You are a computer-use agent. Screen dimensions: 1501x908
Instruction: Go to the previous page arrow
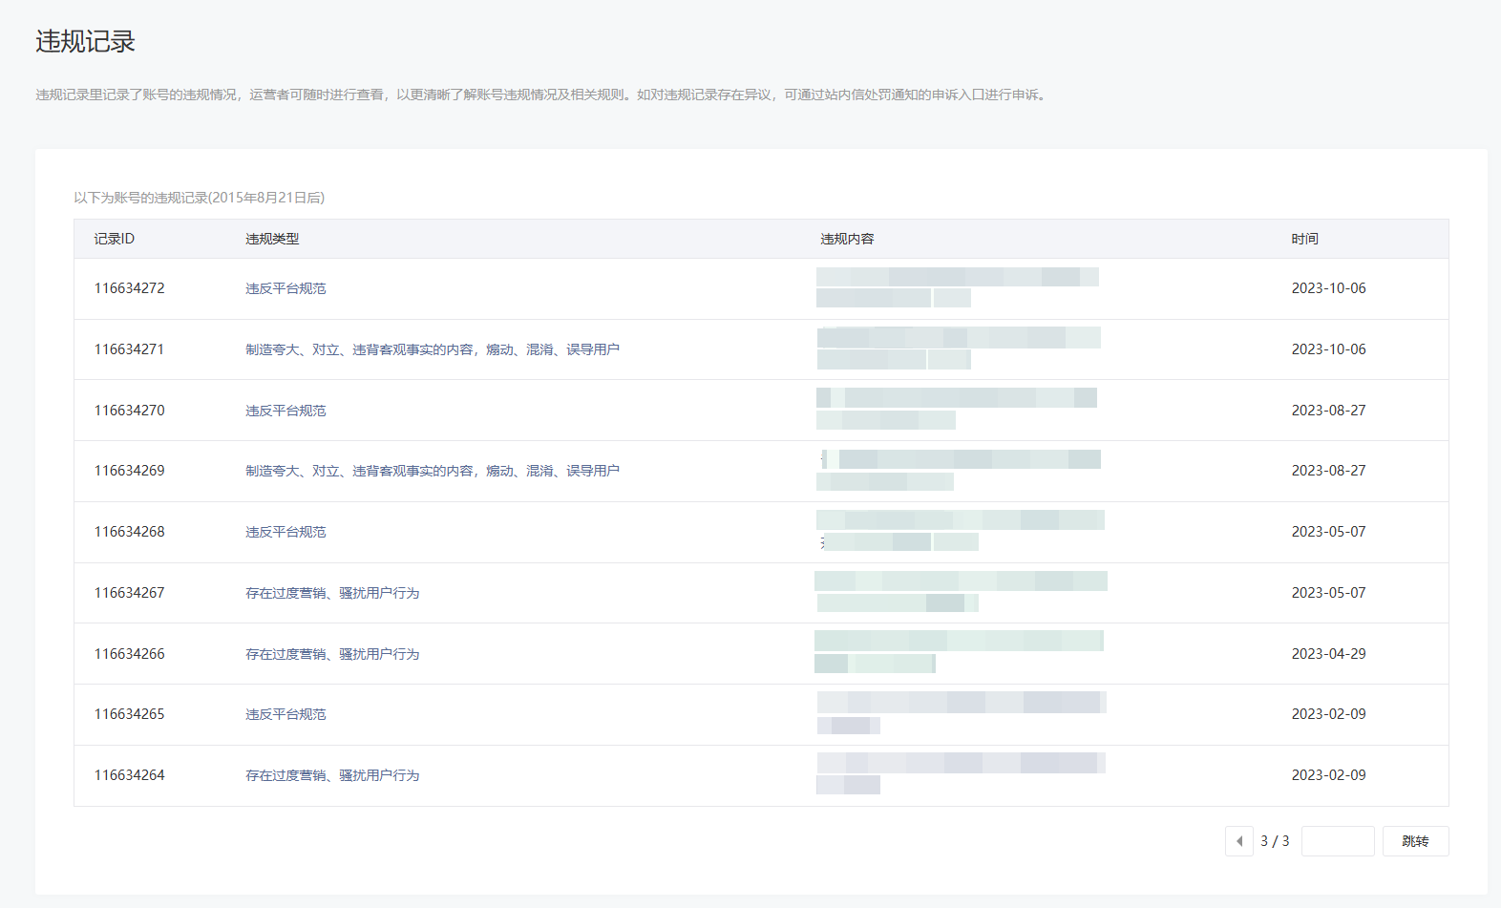pos(1238,841)
